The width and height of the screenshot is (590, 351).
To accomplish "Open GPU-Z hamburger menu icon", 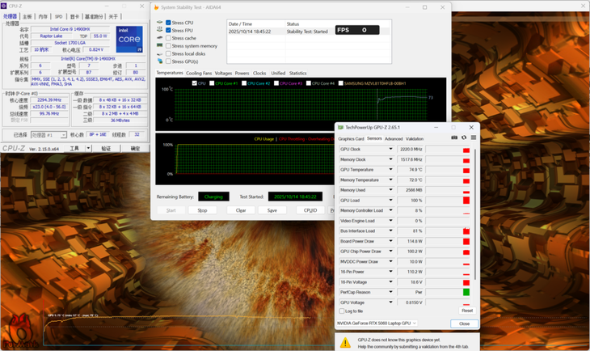I will click(474, 138).
